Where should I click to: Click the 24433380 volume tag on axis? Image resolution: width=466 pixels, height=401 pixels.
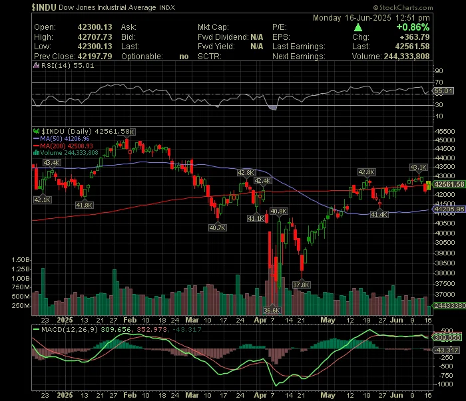pos(449,305)
